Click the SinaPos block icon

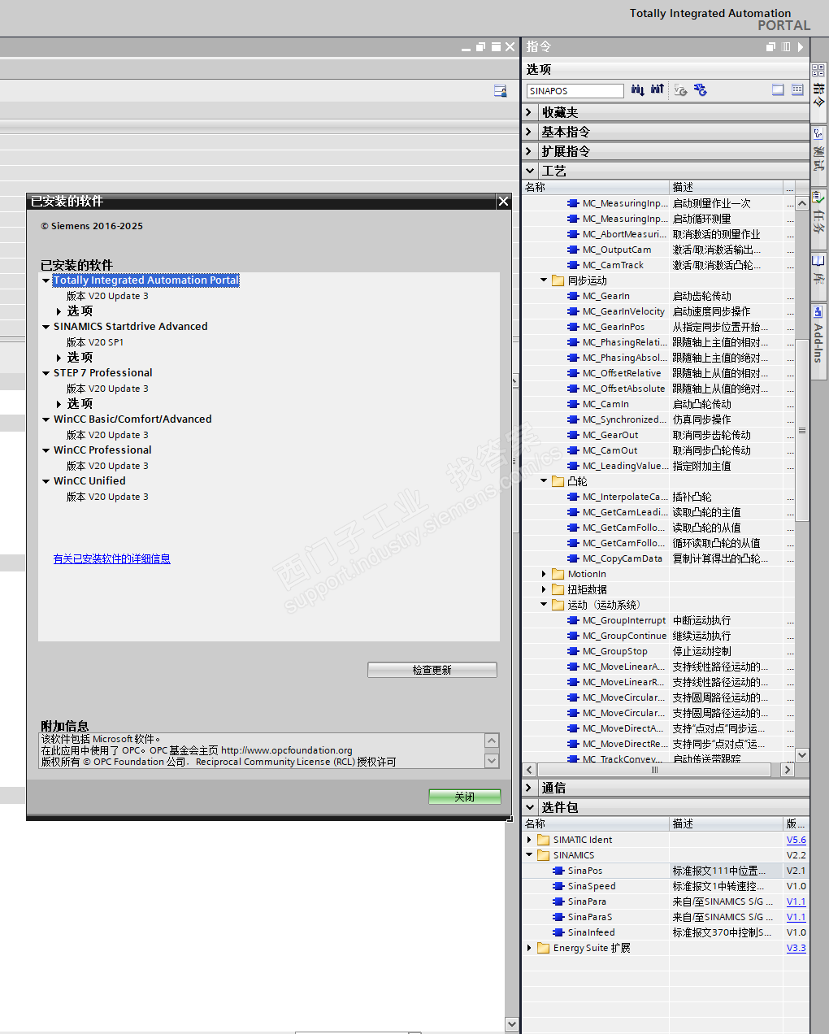558,871
